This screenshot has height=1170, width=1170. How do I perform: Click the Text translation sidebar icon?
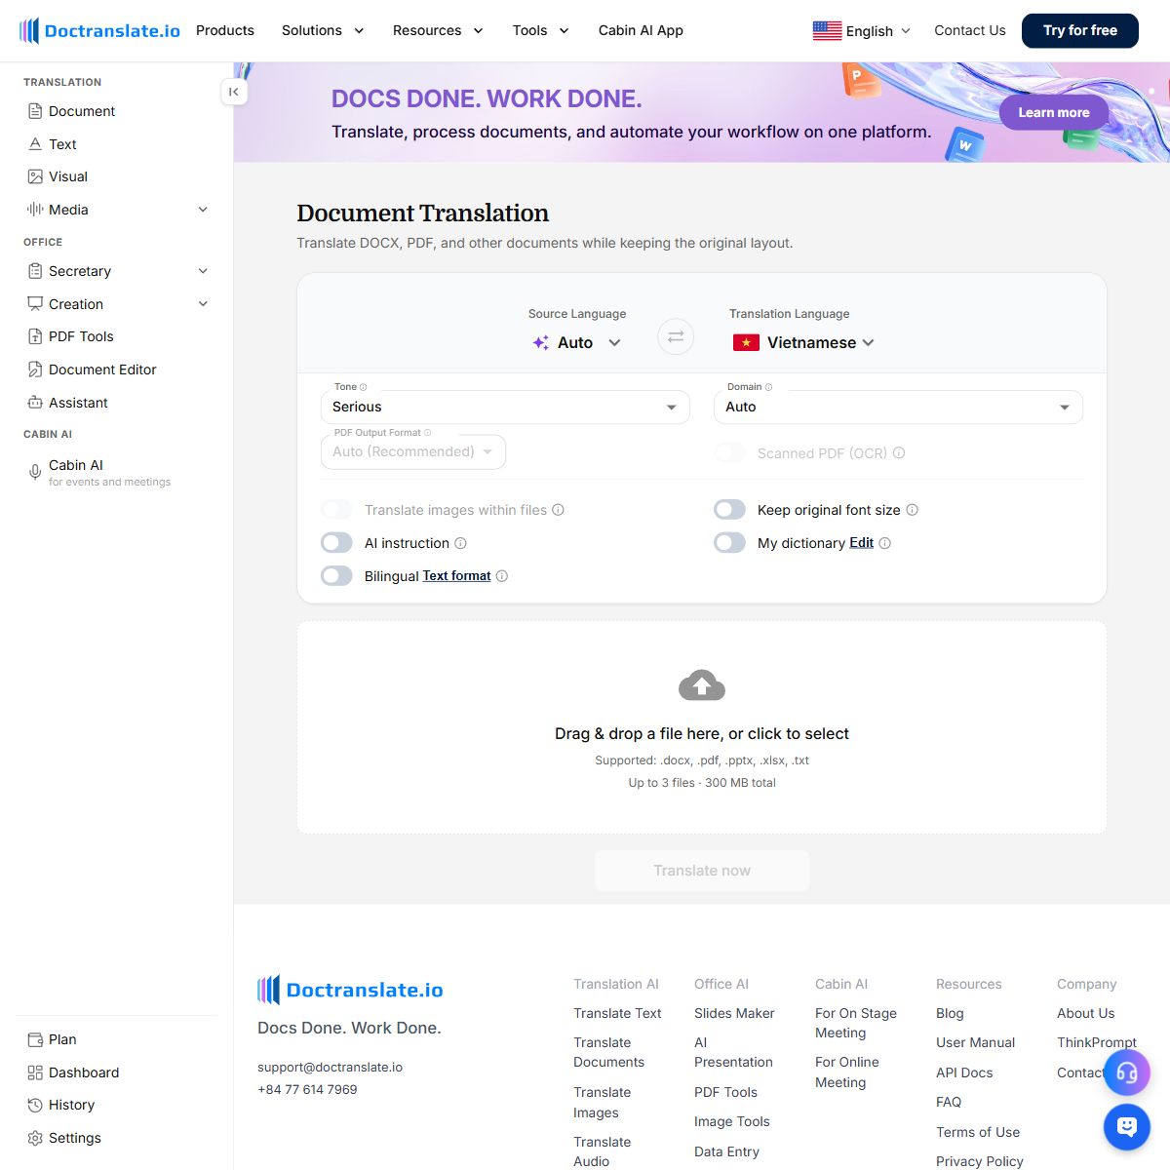(35, 144)
